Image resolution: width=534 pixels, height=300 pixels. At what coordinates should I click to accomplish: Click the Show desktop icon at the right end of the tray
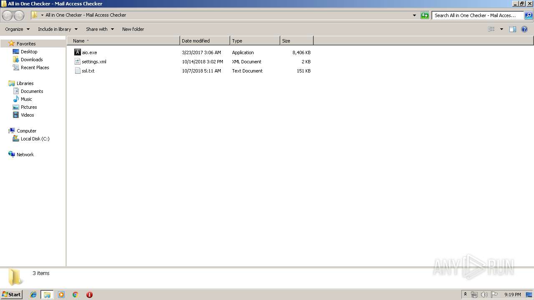(529, 295)
